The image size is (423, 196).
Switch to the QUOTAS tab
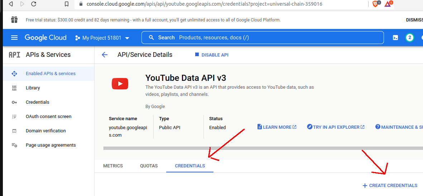(149, 166)
